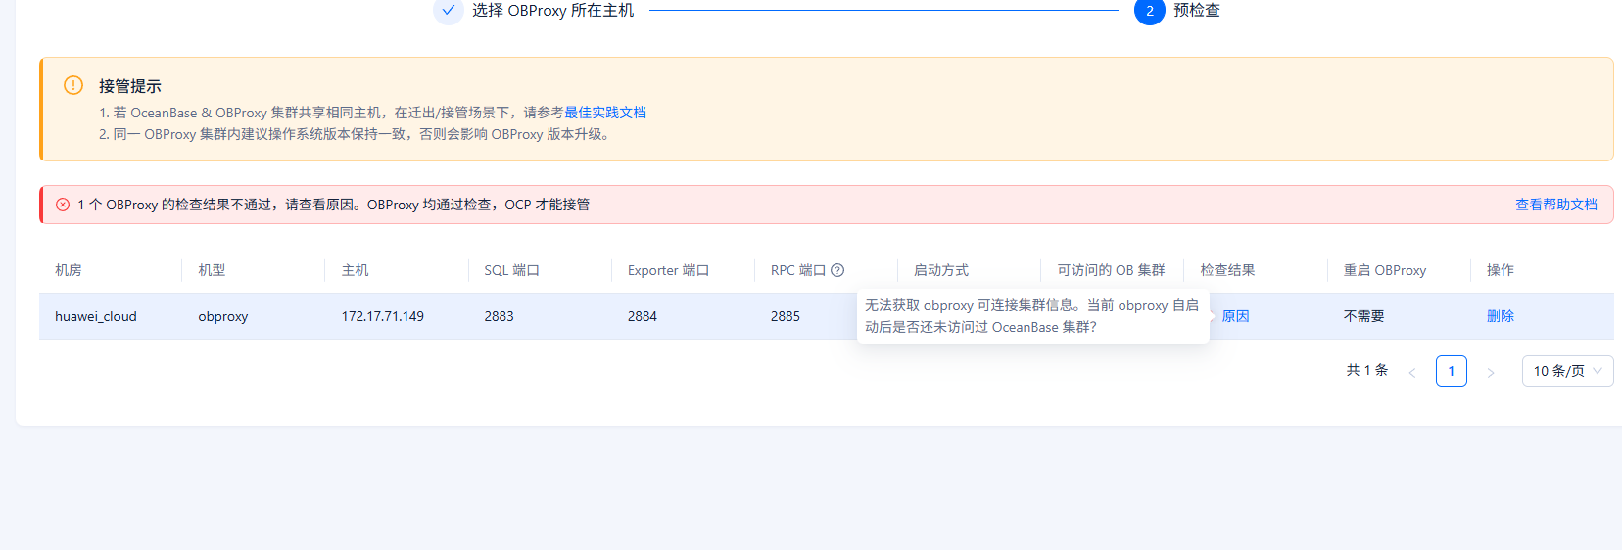
Task: Click the orange warning icon beside 接管提示
Action: tap(73, 85)
